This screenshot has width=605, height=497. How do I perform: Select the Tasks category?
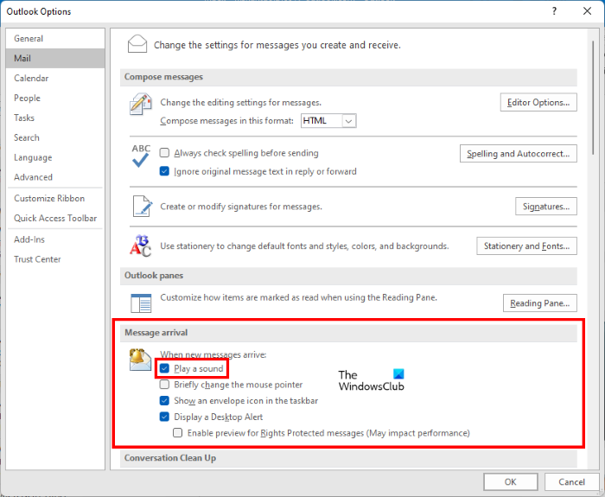point(55,118)
